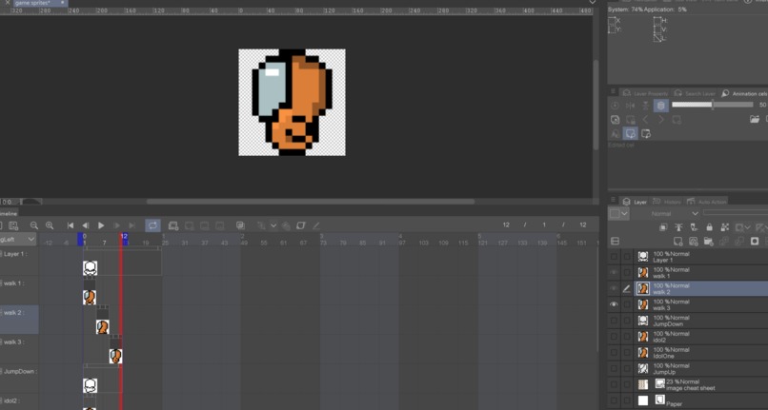Set as draft layer icon
The image size is (768, 410).
click(694, 227)
